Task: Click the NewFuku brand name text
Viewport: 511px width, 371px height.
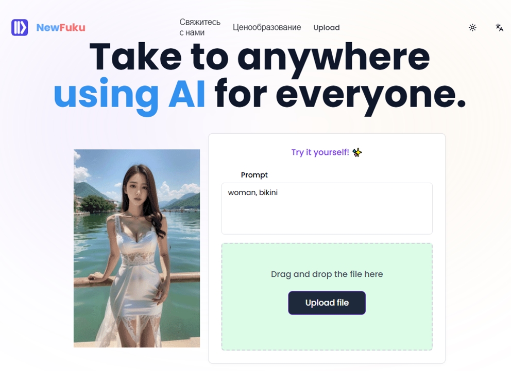Action: (x=61, y=27)
